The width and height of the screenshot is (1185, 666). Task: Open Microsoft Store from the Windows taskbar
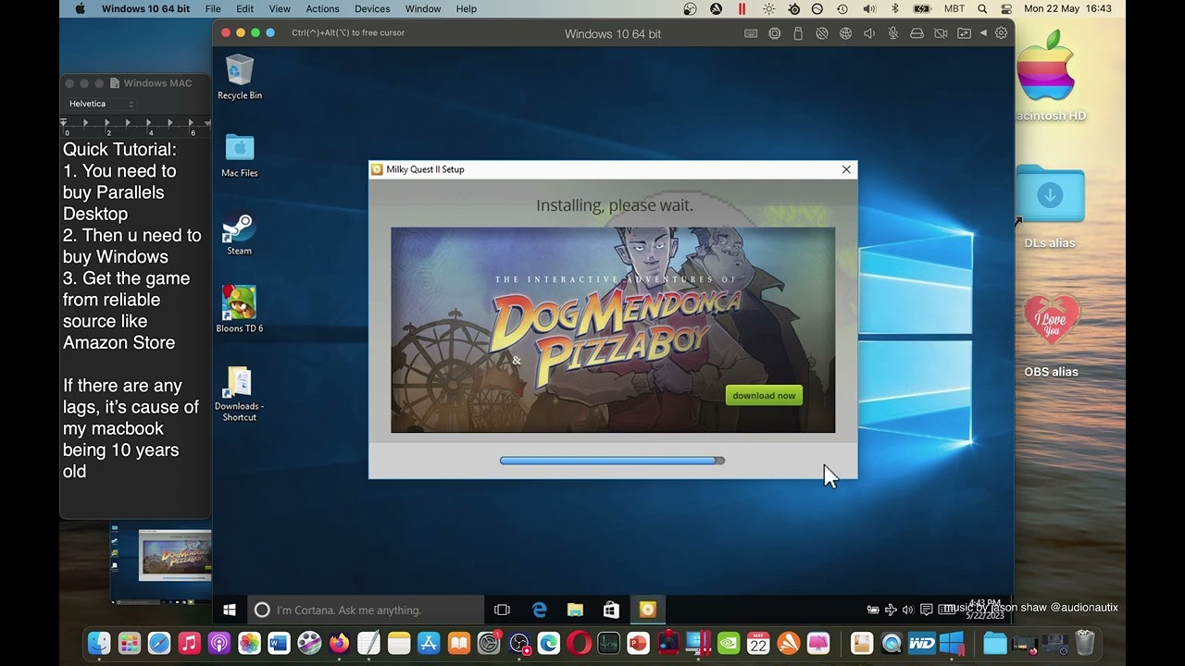(611, 610)
